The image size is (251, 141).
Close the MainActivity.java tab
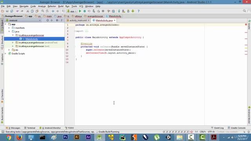115,20
